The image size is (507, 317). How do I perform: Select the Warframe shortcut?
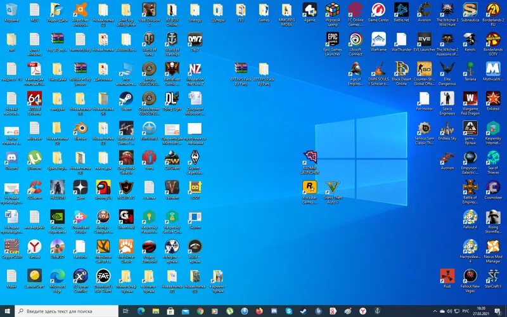pos(378,39)
